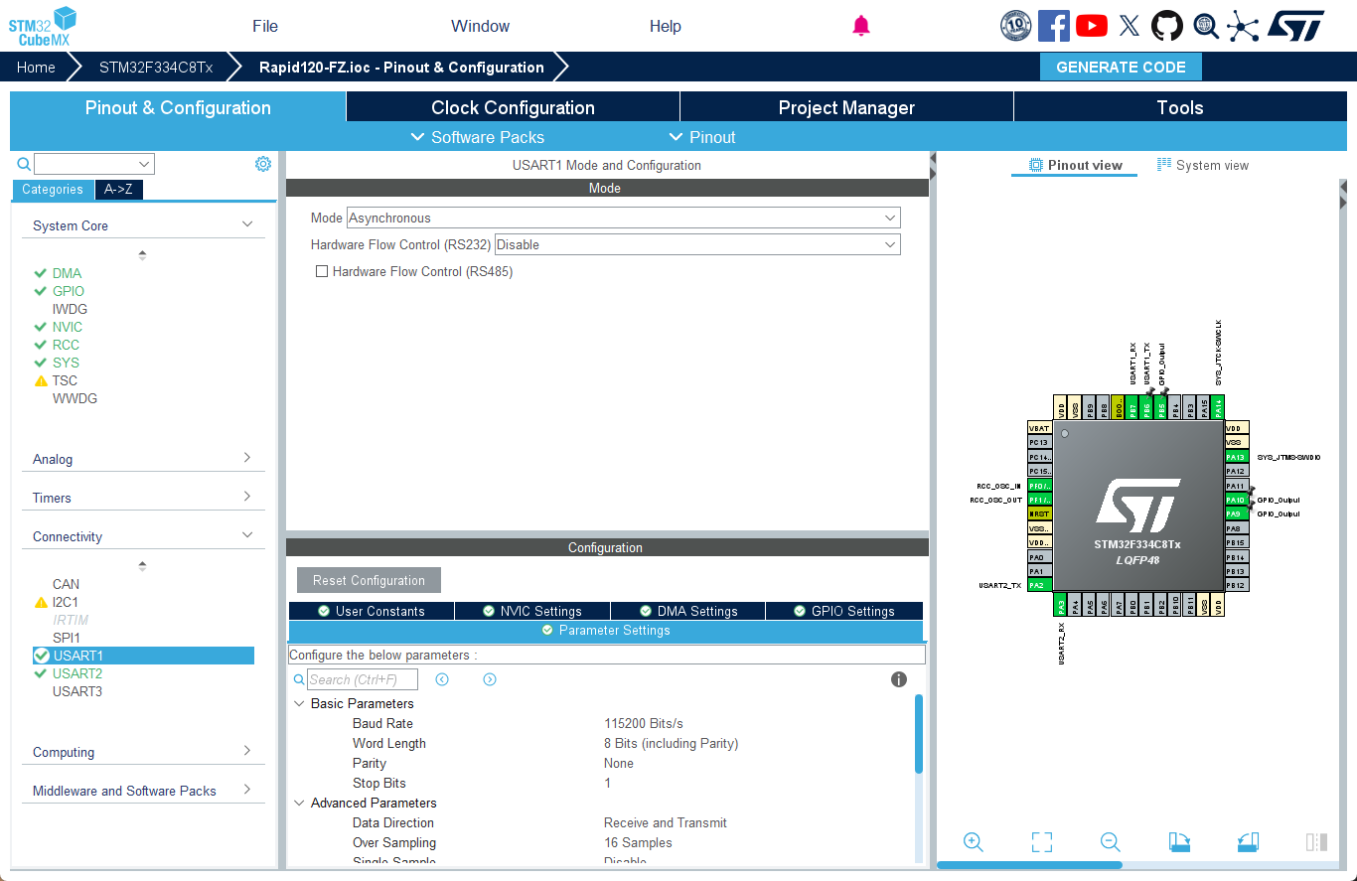Click the parameter search field
Image resolution: width=1357 pixels, height=881 pixels.
coord(363,679)
